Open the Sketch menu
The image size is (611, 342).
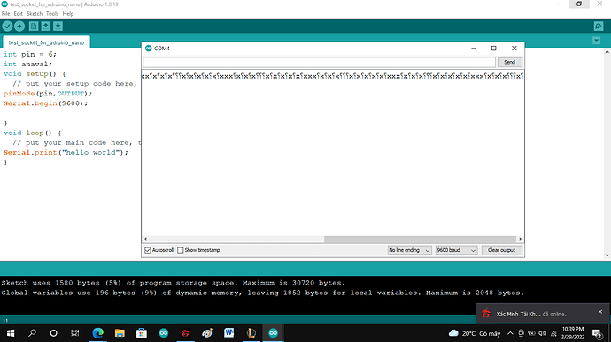35,13
